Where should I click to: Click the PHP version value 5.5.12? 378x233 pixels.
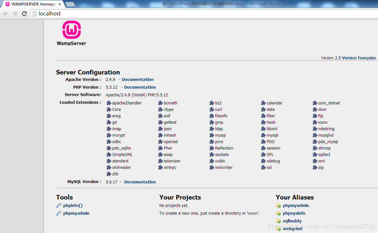tap(112, 87)
